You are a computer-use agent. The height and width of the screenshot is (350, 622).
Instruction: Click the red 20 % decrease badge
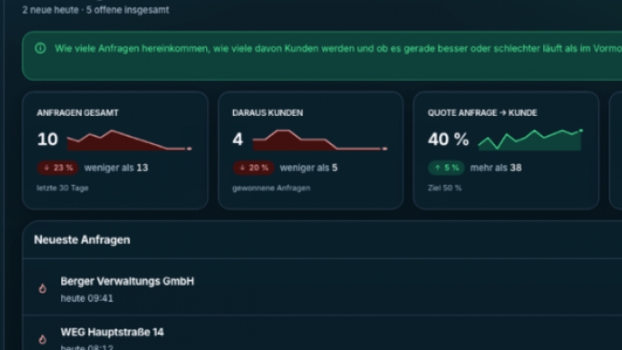[x=253, y=168]
